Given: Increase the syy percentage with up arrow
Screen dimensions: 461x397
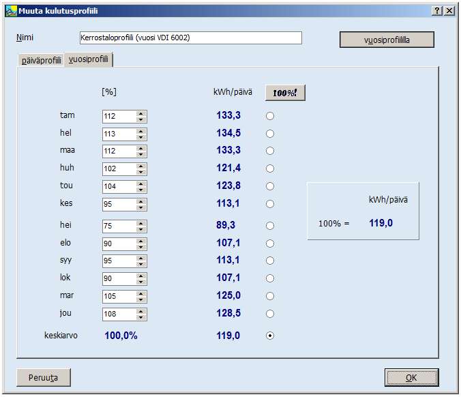Looking at the screenshot, I should [141, 259].
